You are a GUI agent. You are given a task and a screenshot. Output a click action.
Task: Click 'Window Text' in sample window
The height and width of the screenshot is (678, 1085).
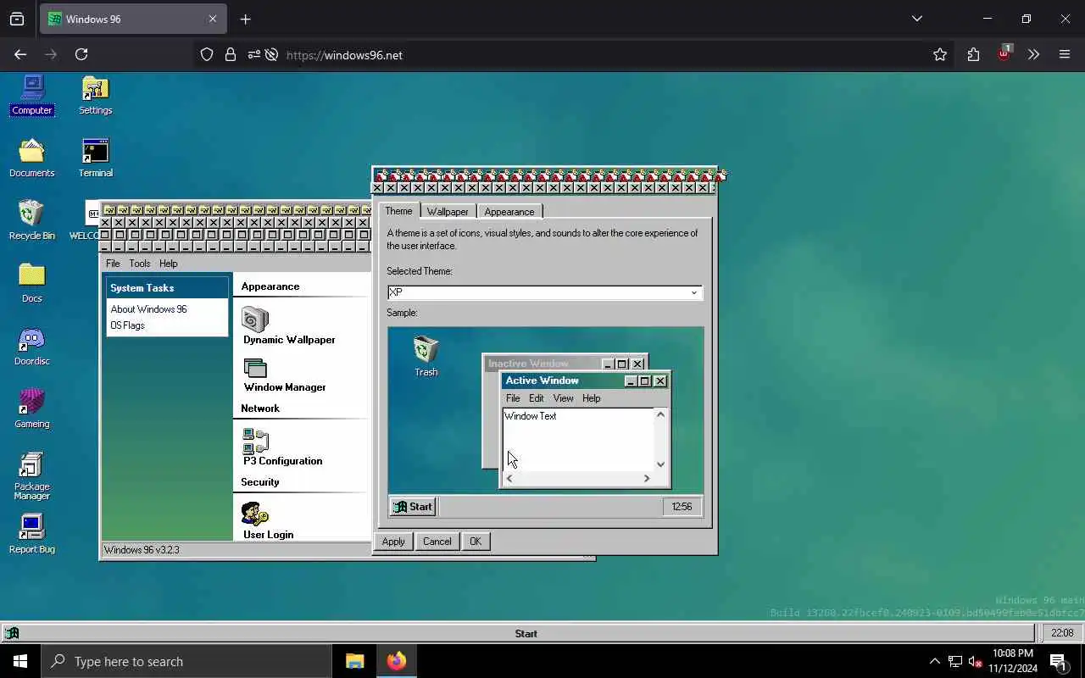(531, 416)
